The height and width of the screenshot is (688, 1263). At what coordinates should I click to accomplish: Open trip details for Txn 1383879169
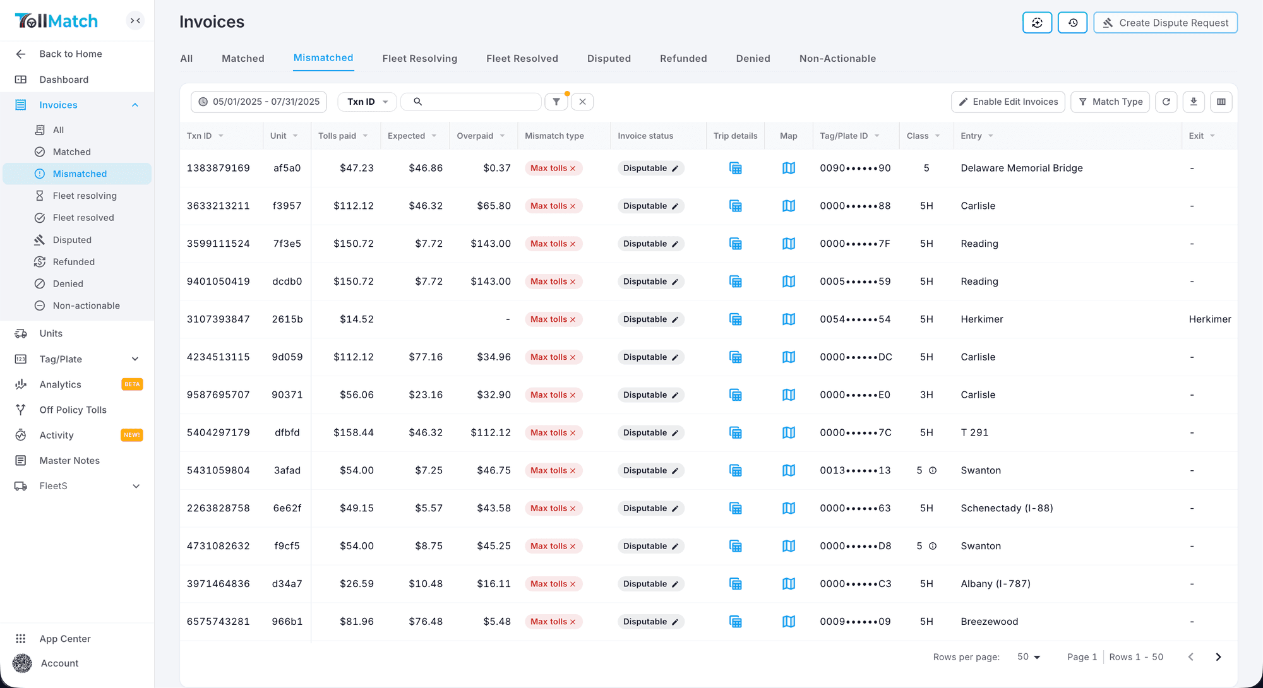736,168
